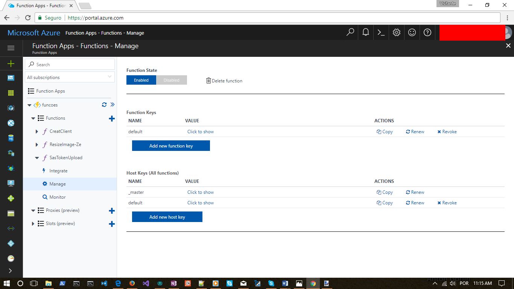Open the portal search magnifier icon
Image resolution: width=514 pixels, height=289 pixels.
(x=350, y=32)
